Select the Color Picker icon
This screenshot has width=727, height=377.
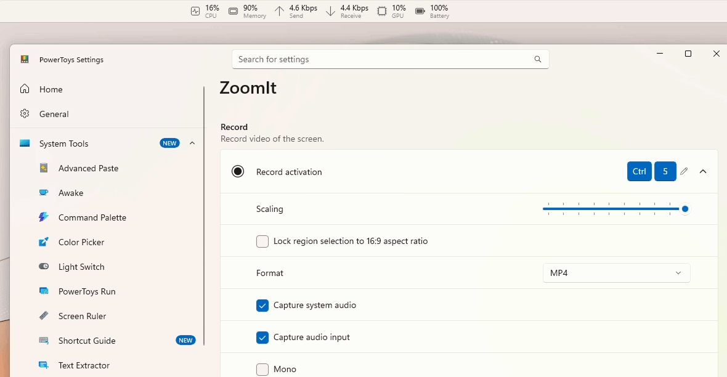pyautogui.click(x=44, y=241)
